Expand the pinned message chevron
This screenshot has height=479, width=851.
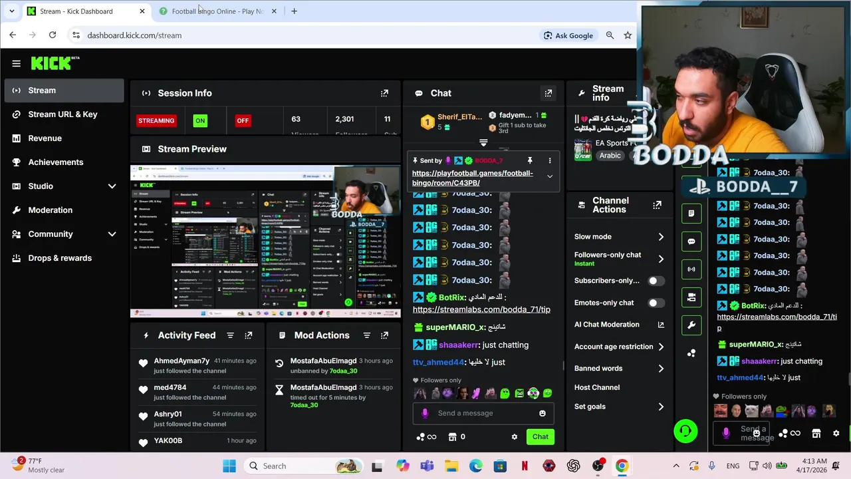[x=550, y=177]
